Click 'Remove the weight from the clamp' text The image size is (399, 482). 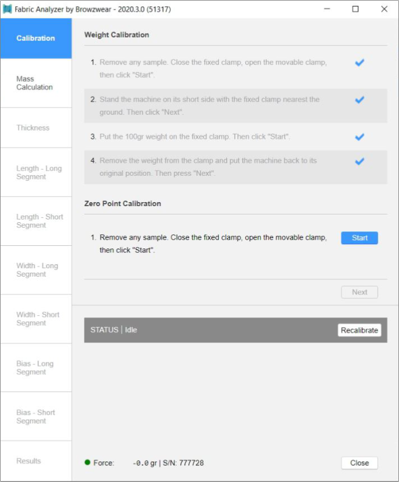pyautogui.click(x=208, y=167)
